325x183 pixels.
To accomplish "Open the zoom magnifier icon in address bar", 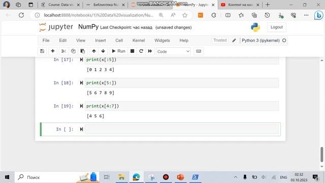I will point(161,15).
